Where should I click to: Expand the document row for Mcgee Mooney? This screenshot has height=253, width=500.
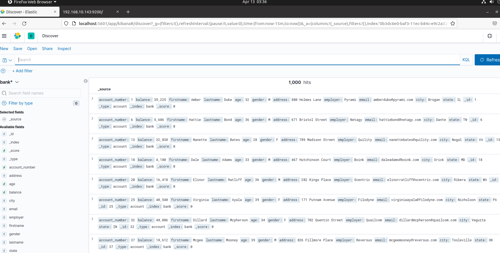92,239
